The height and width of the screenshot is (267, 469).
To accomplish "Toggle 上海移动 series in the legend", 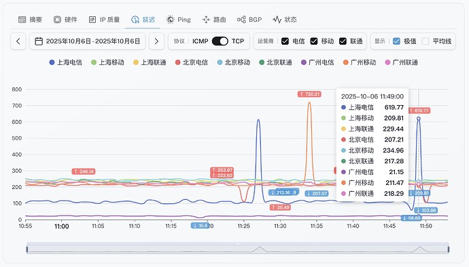I will [107, 62].
